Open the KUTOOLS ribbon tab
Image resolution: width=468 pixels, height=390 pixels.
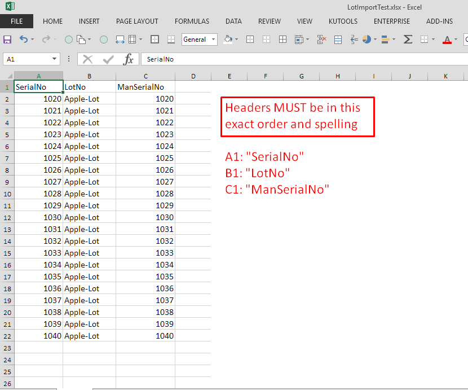[x=343, y=21]
